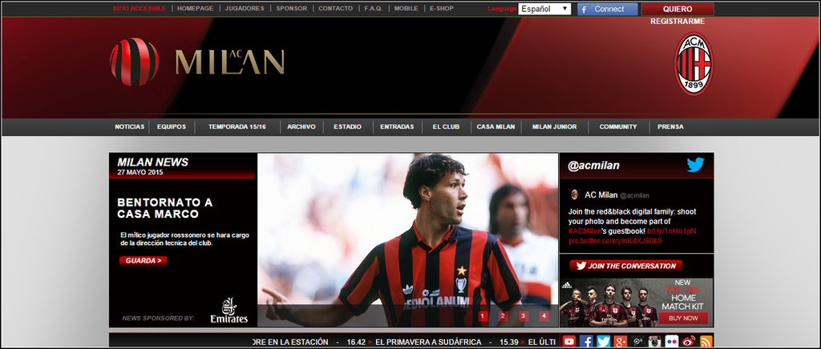Click the MILAN NEWS heading
Screen dimensions: 821x349
pos(153,162)
